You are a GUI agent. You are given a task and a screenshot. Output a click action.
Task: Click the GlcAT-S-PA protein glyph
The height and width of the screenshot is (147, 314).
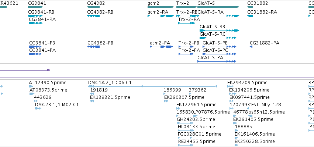click(x=217, y=61)
